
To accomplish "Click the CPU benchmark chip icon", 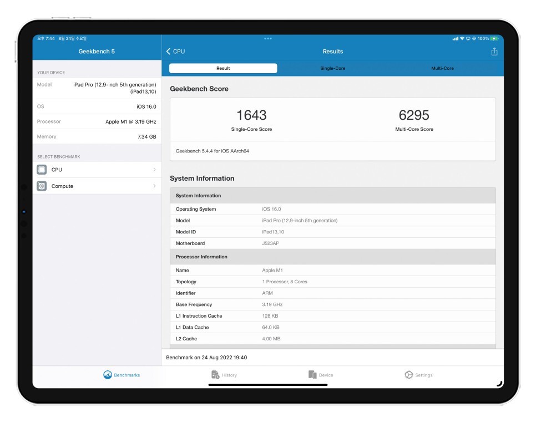I will pos(42,170).
